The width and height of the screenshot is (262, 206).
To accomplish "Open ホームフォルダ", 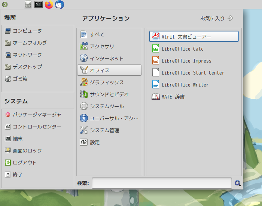I will [x=38, y=43].
